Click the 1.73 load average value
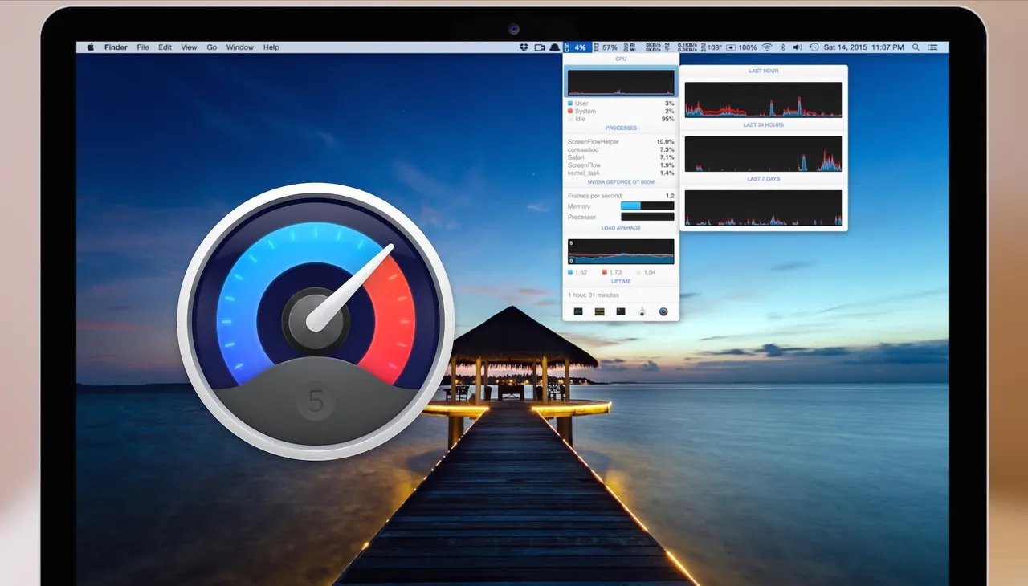1028x586 pixels. [616, 272]
